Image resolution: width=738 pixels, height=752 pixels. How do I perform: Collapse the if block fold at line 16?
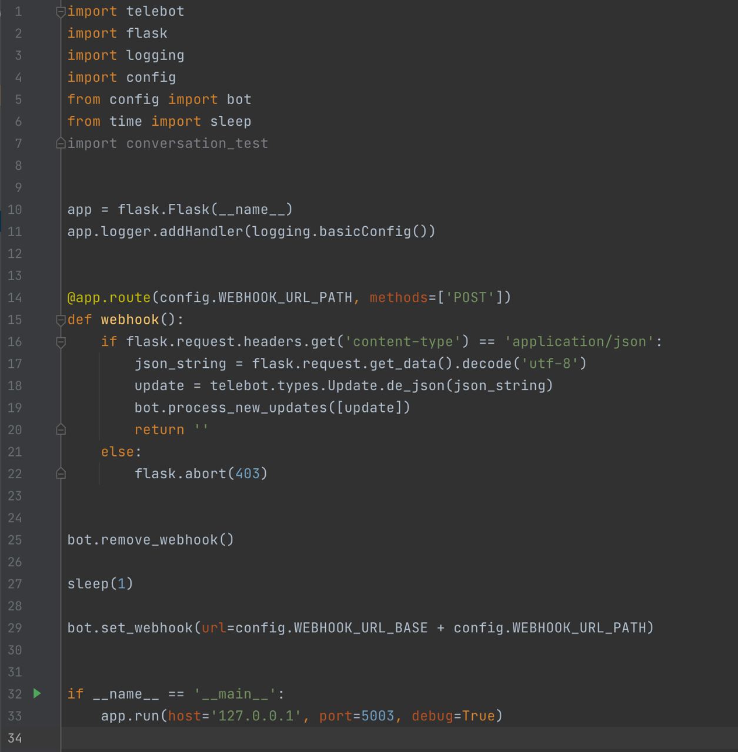pyautogui.click(x=61, y=342)
